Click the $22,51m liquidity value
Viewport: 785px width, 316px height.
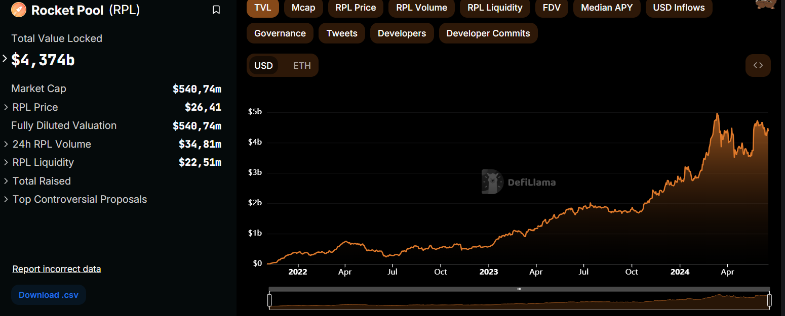coord(200,162)
